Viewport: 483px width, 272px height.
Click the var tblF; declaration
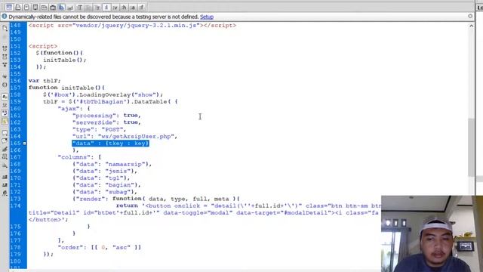coord(45,81)
